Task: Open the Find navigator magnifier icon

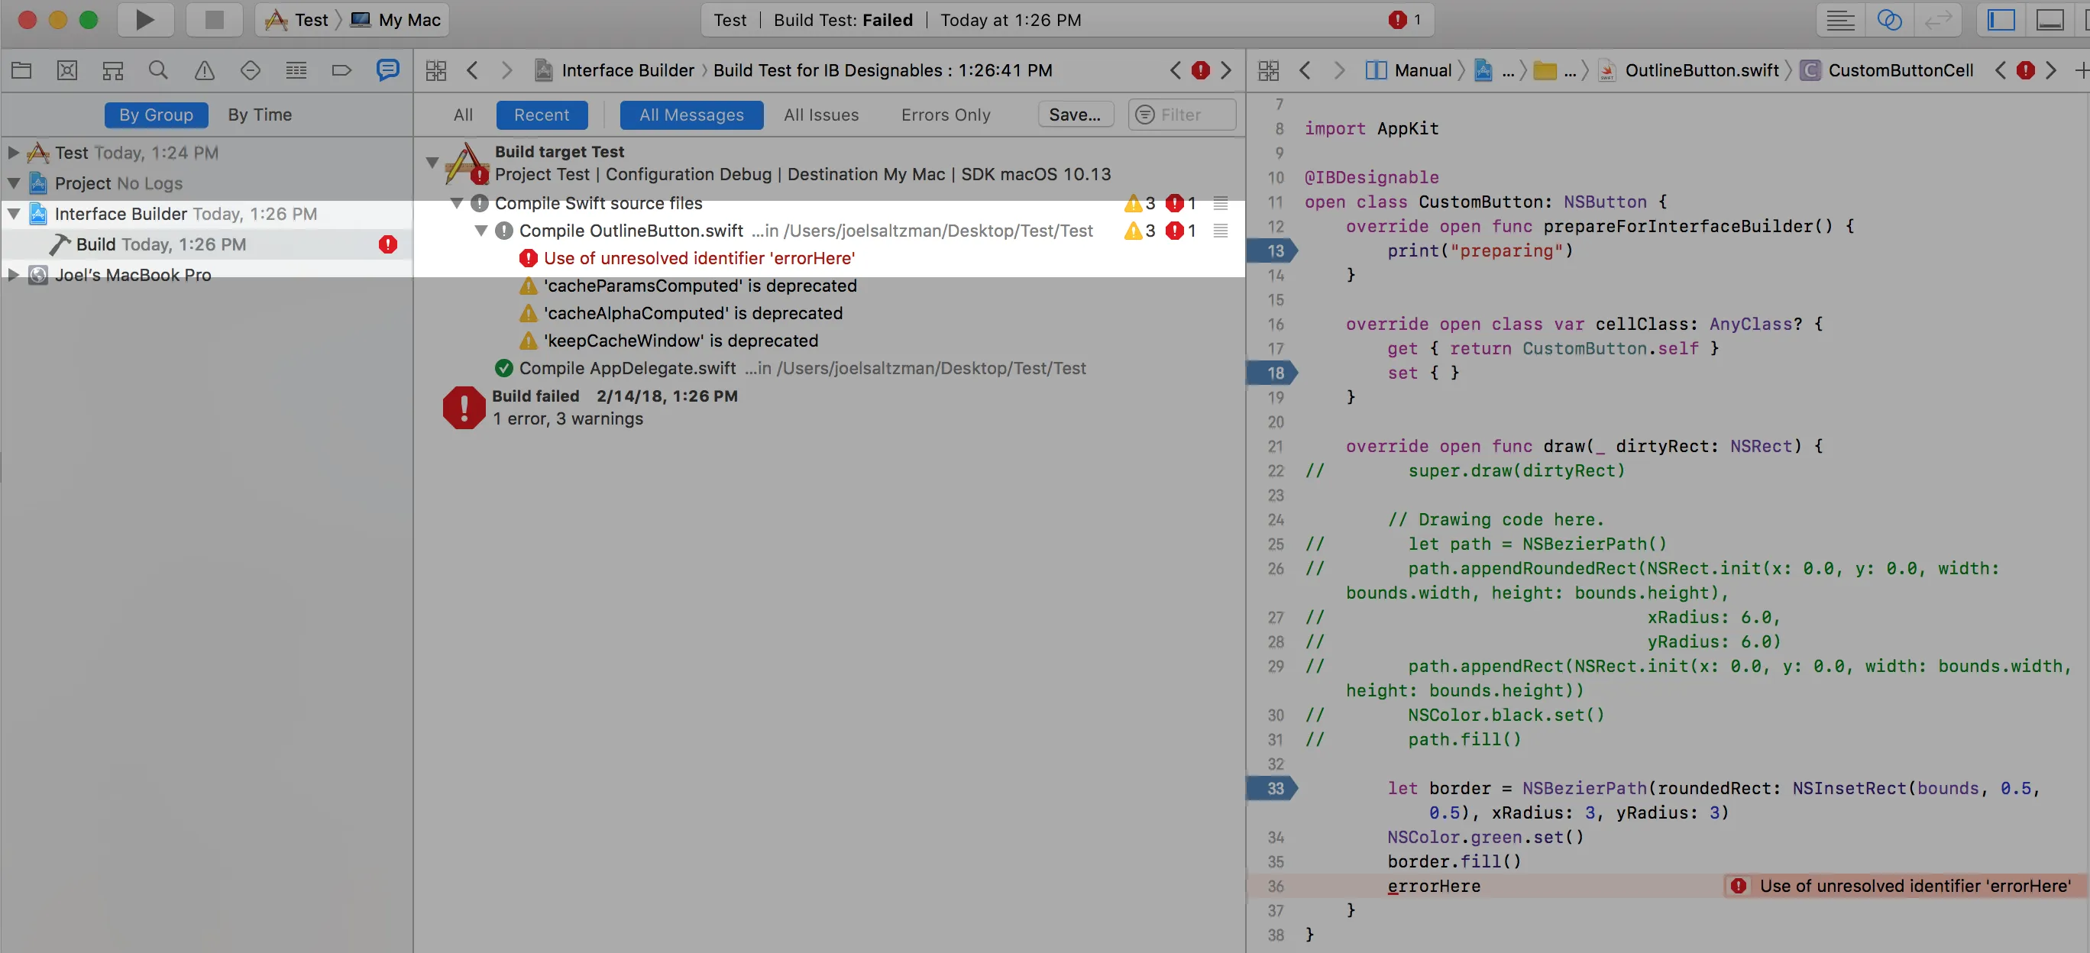Action: click(x=158, y=70)
